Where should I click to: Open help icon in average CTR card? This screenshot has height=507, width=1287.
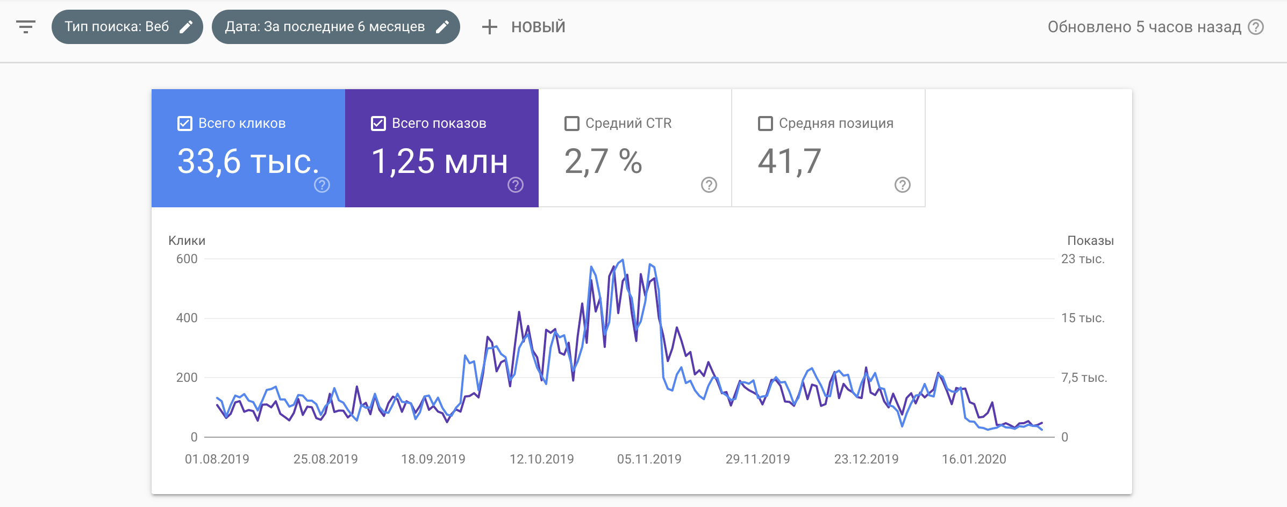pos(709,185)
